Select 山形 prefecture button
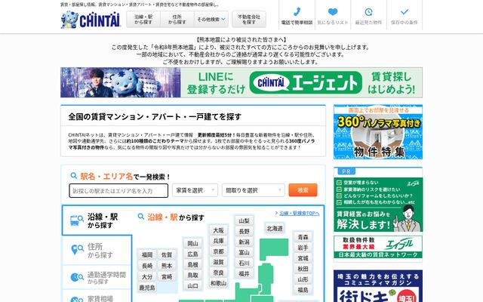The image size is (483, 302). (303, 279)
